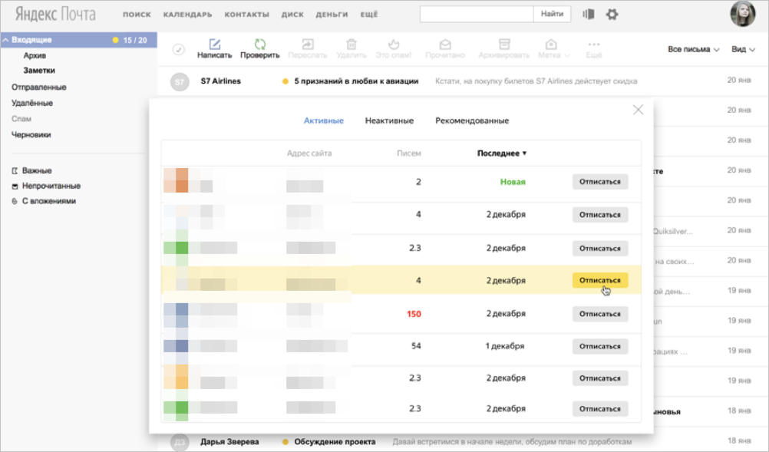769x452 pixels.
Task: Click the green Новая status label
Action: pyautogui.click(x=513, y=182)
